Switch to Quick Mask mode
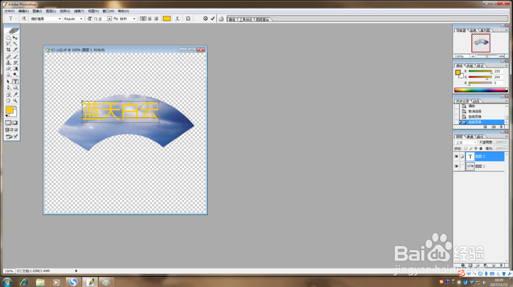The image size is (513, 287). pos(15,123)
